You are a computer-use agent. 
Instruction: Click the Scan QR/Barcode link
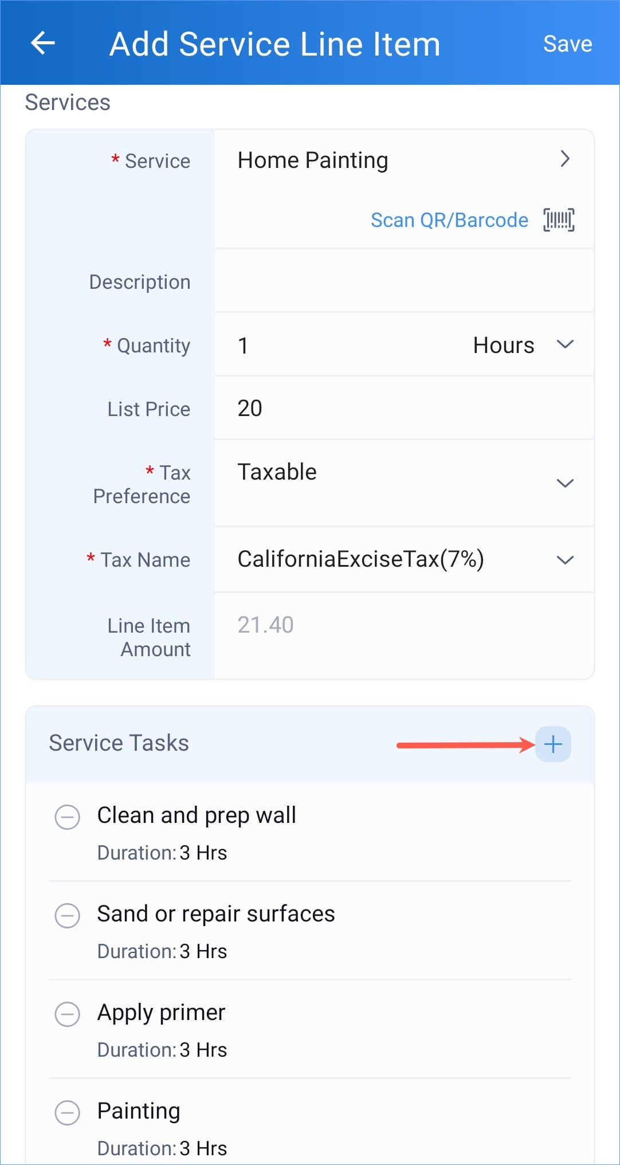coord(449,220)
